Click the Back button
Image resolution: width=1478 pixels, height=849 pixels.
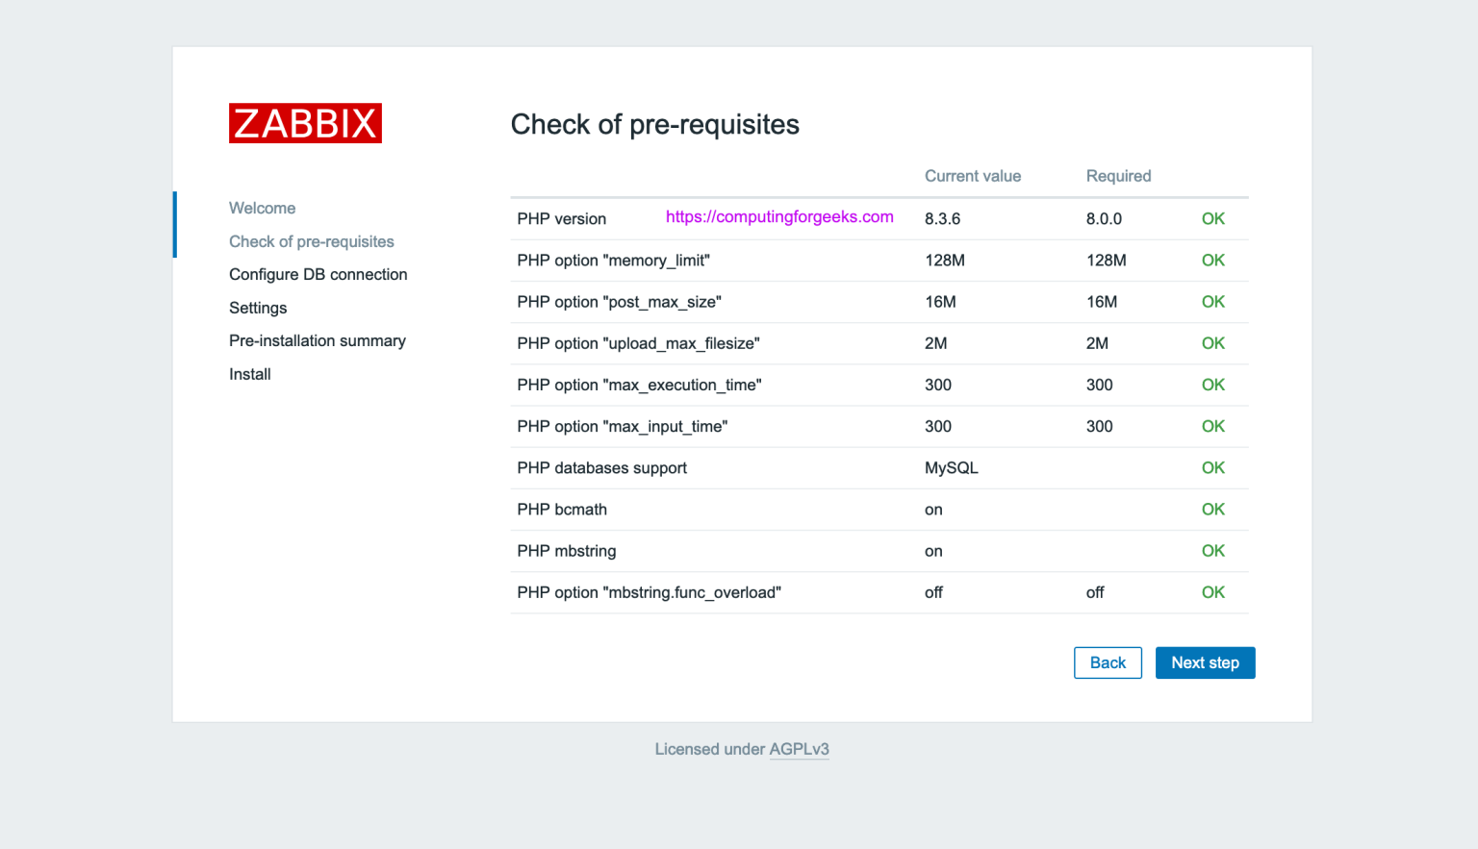pyautogui.click(x=1108, y=662)
